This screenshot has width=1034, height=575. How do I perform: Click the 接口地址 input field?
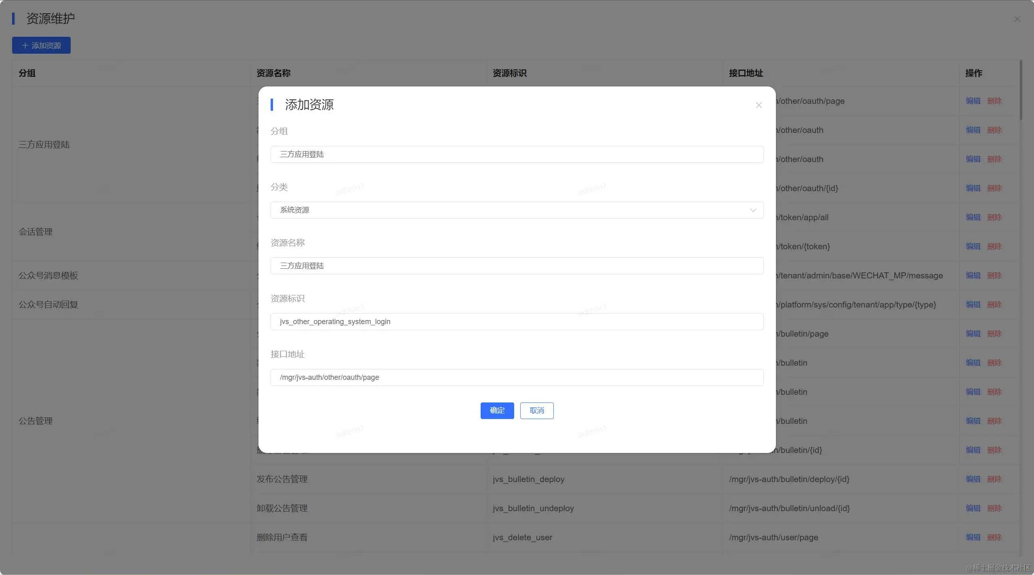(x=517, y=377)
